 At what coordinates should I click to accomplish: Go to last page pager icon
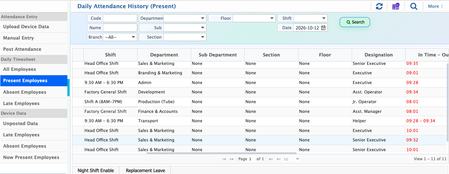(278, 159)
